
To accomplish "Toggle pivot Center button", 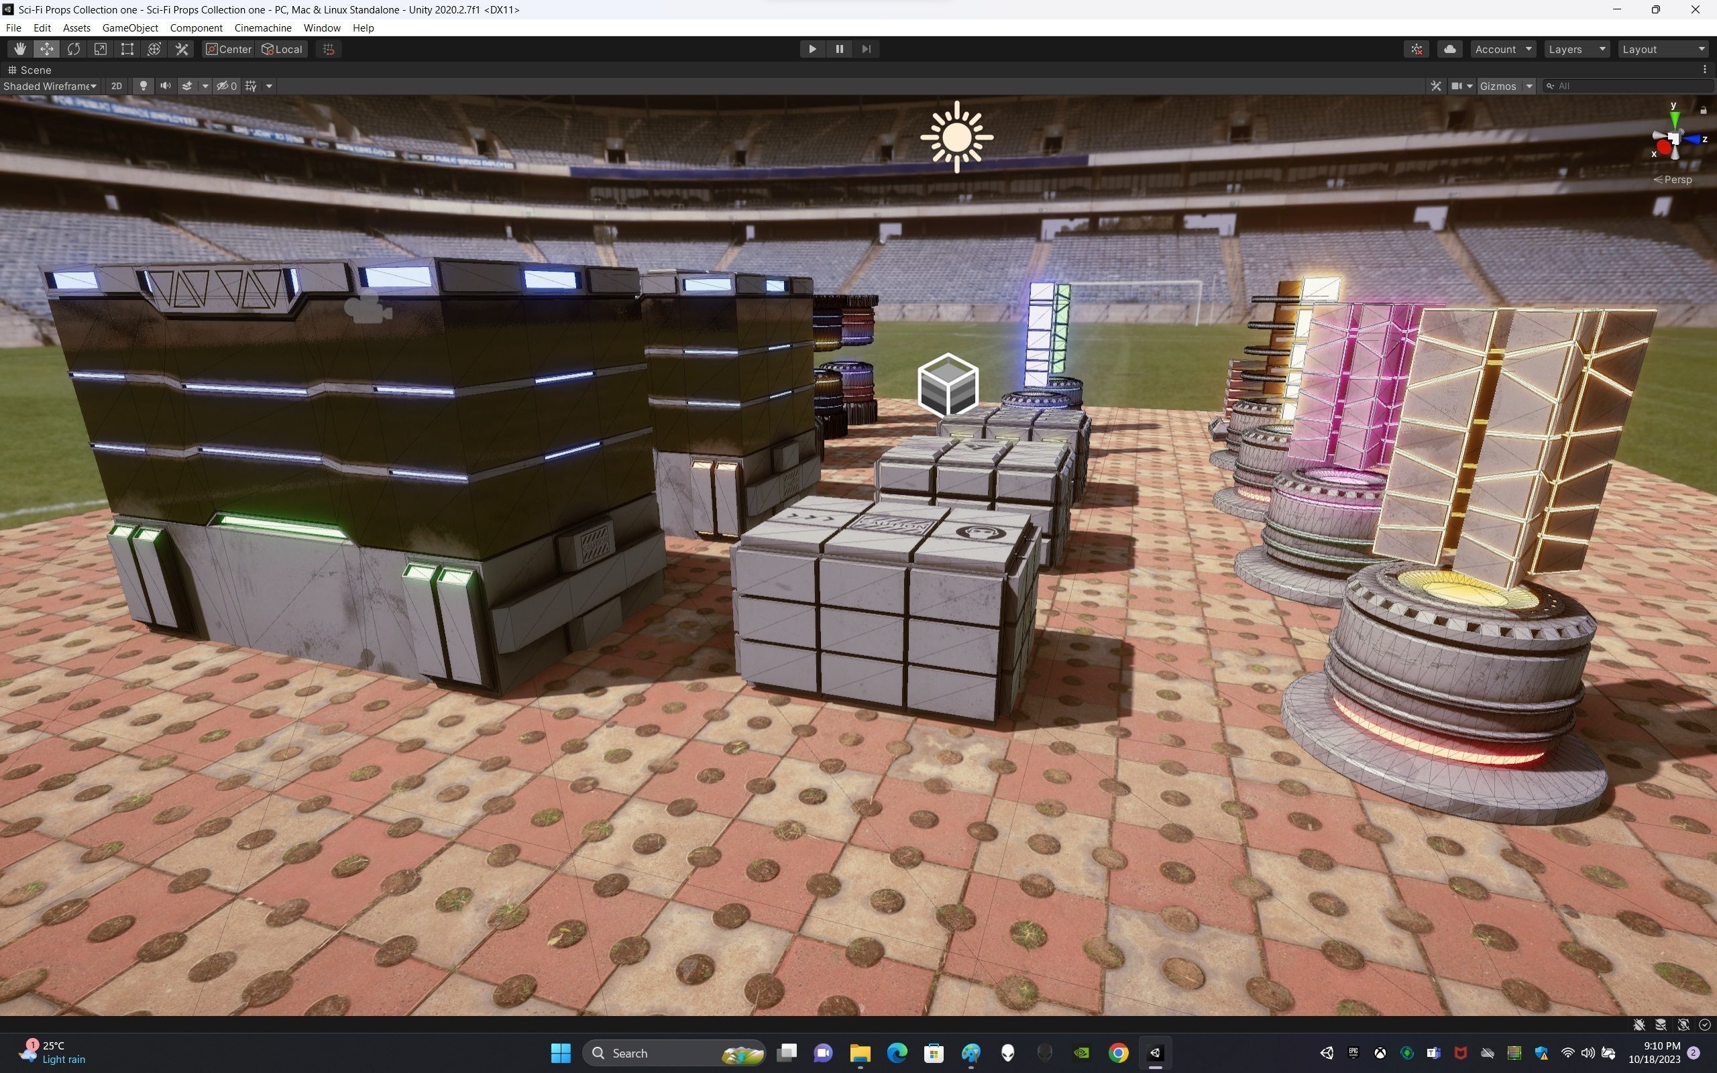I will click(x=229, y=49).
